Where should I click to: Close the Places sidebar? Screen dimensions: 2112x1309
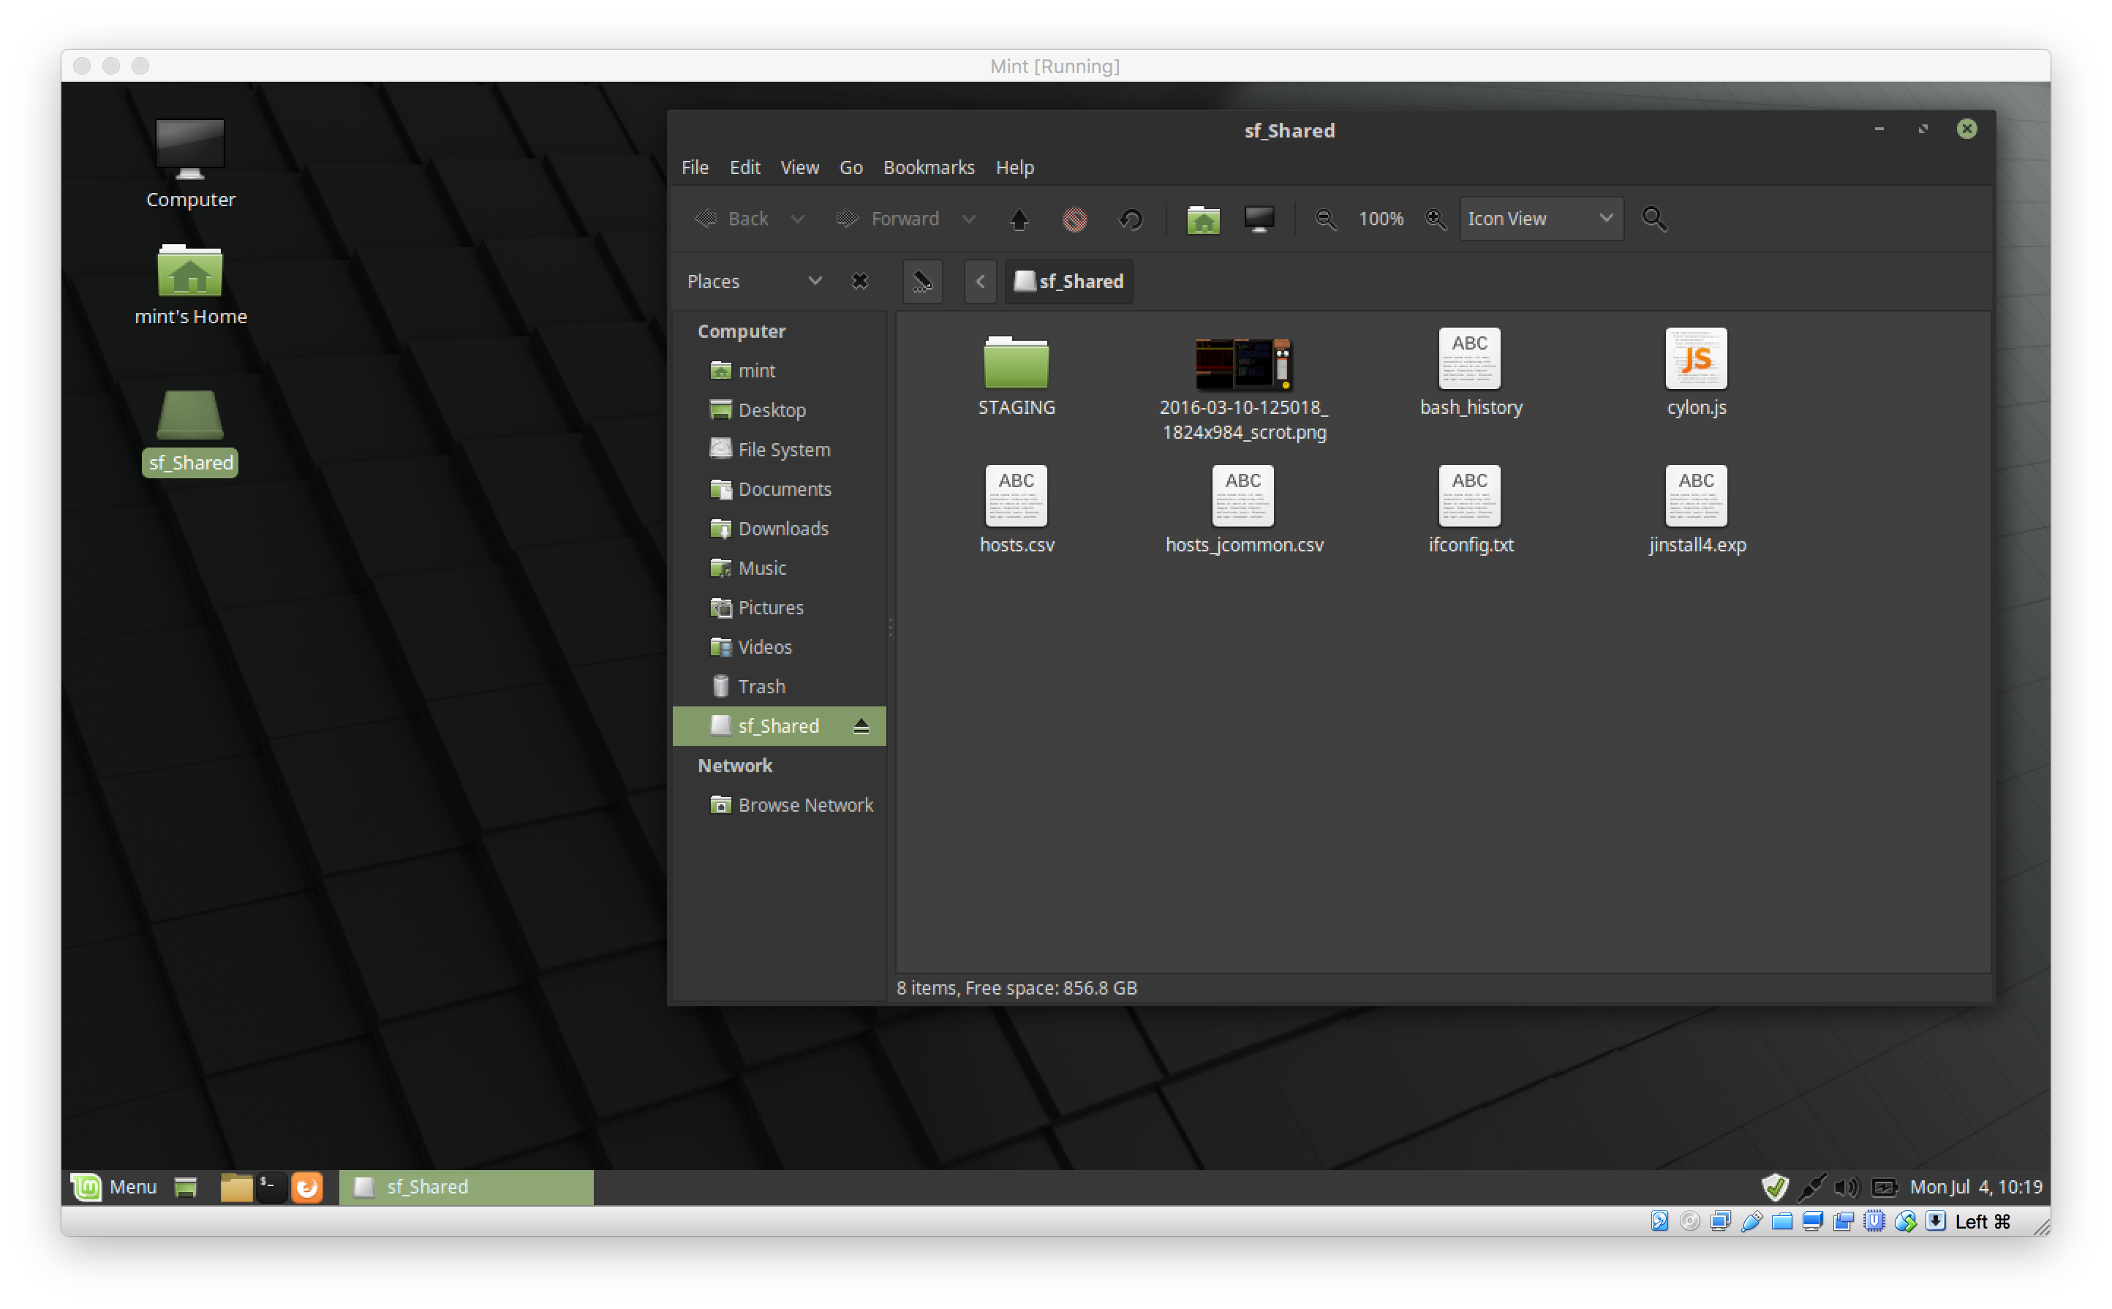859,282
